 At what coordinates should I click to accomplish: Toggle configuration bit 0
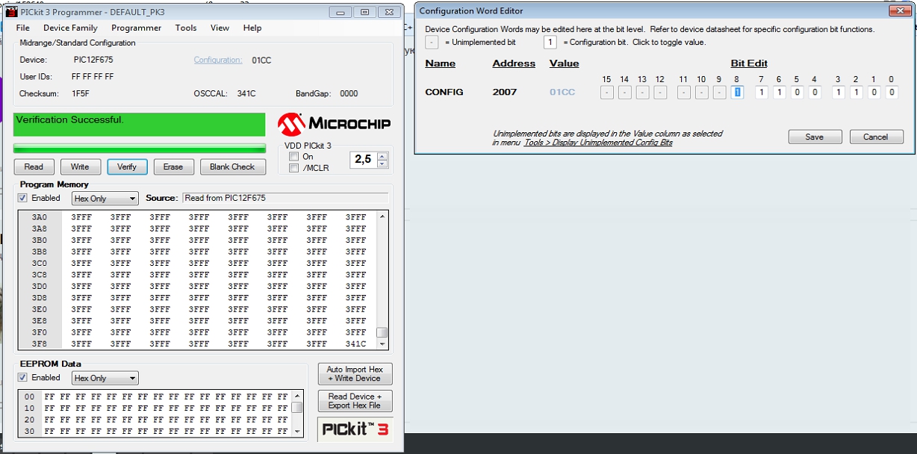point(891,93)
